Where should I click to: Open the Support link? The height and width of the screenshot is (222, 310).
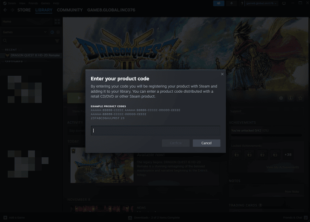point(235,111)
